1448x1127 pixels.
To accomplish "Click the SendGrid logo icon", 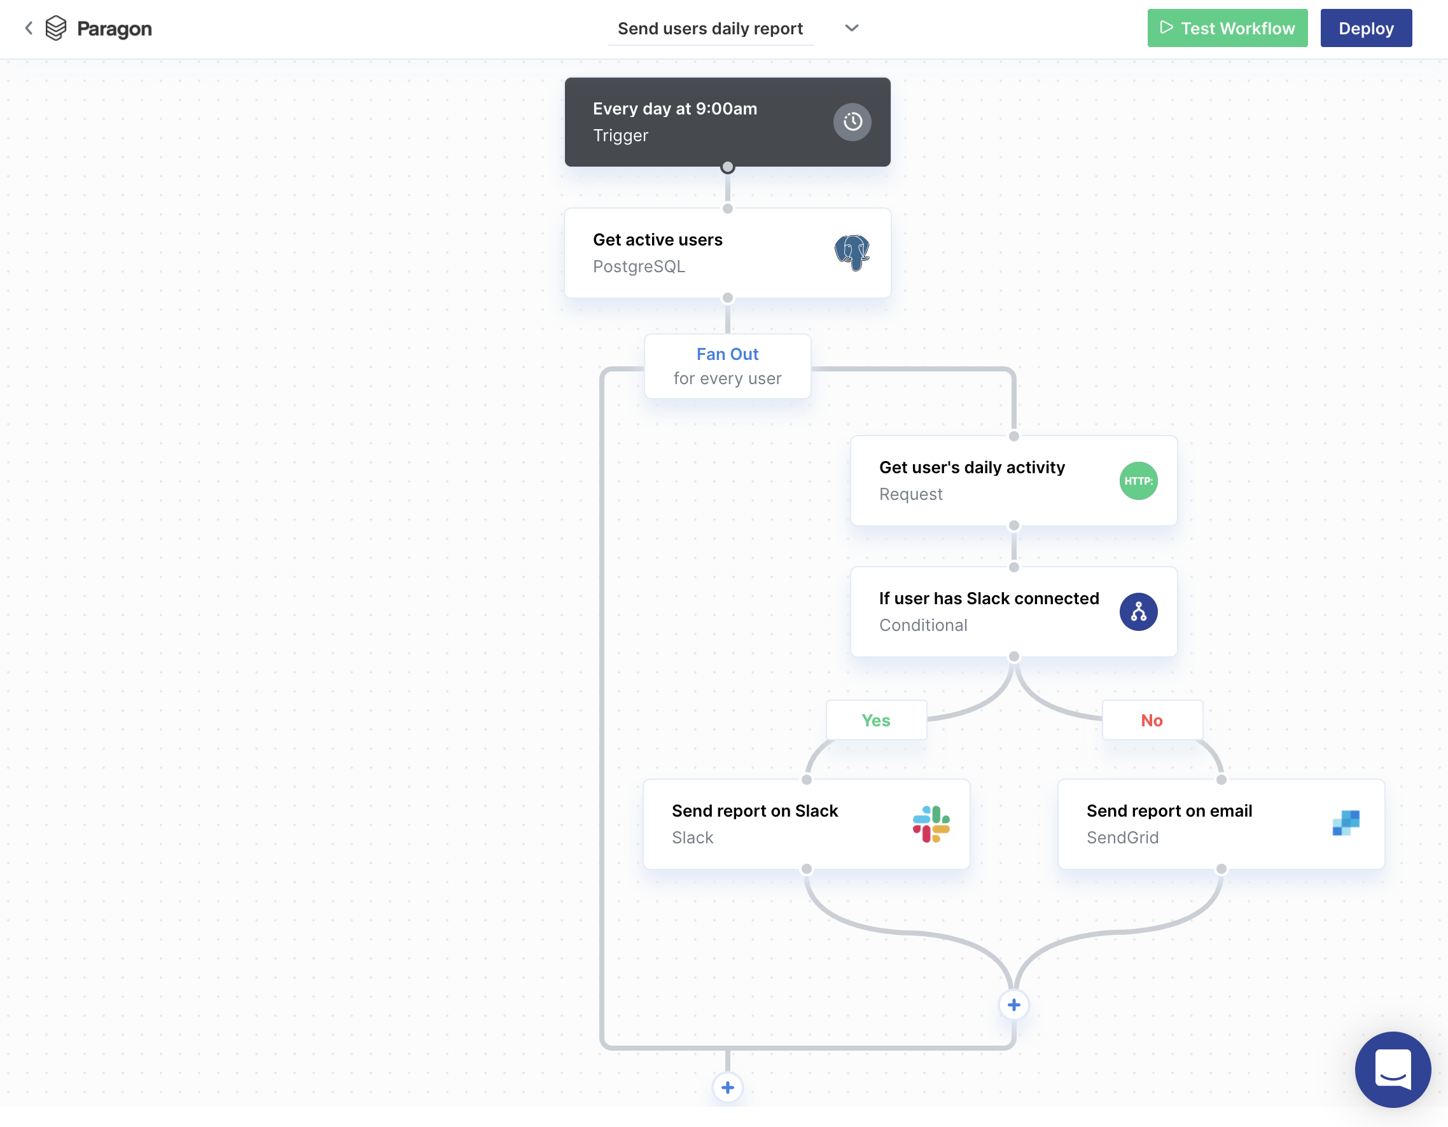I will [1345, 824].
